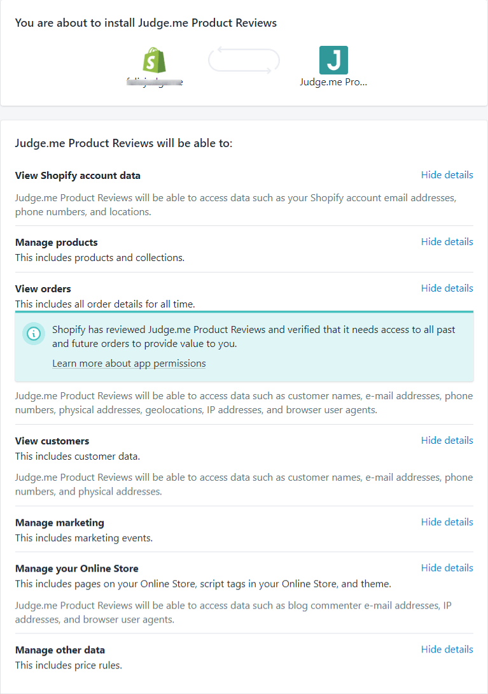Click the 'Manage marketing' heading
The width and height of the screenshot is (488, 694).
pos(60,523)
